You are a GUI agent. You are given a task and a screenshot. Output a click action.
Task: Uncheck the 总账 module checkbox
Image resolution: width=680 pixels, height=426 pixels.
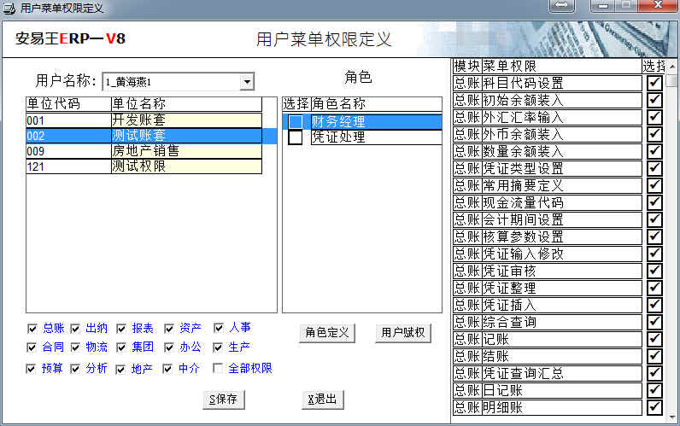[x=32, y=328]
